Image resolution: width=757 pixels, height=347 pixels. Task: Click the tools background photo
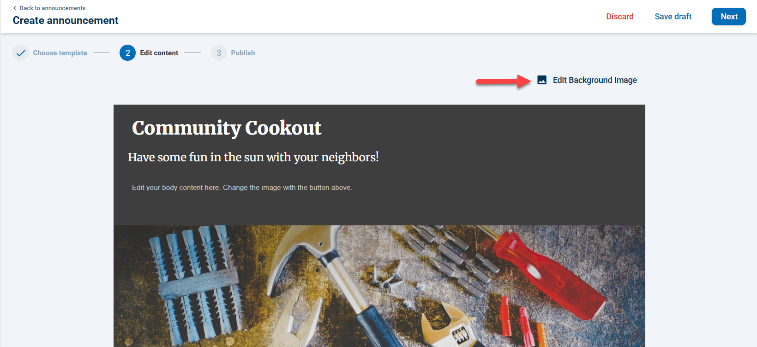pos(379,286)
